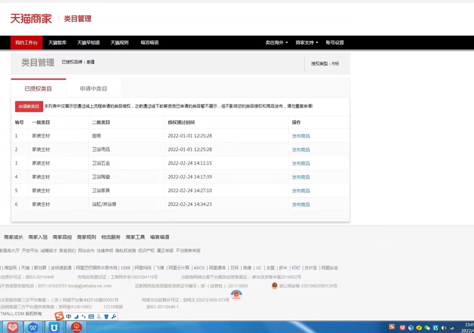Open 物流服务 footer link
The width and height of the screenshot is (474, 333).
[x=111, y=237]
